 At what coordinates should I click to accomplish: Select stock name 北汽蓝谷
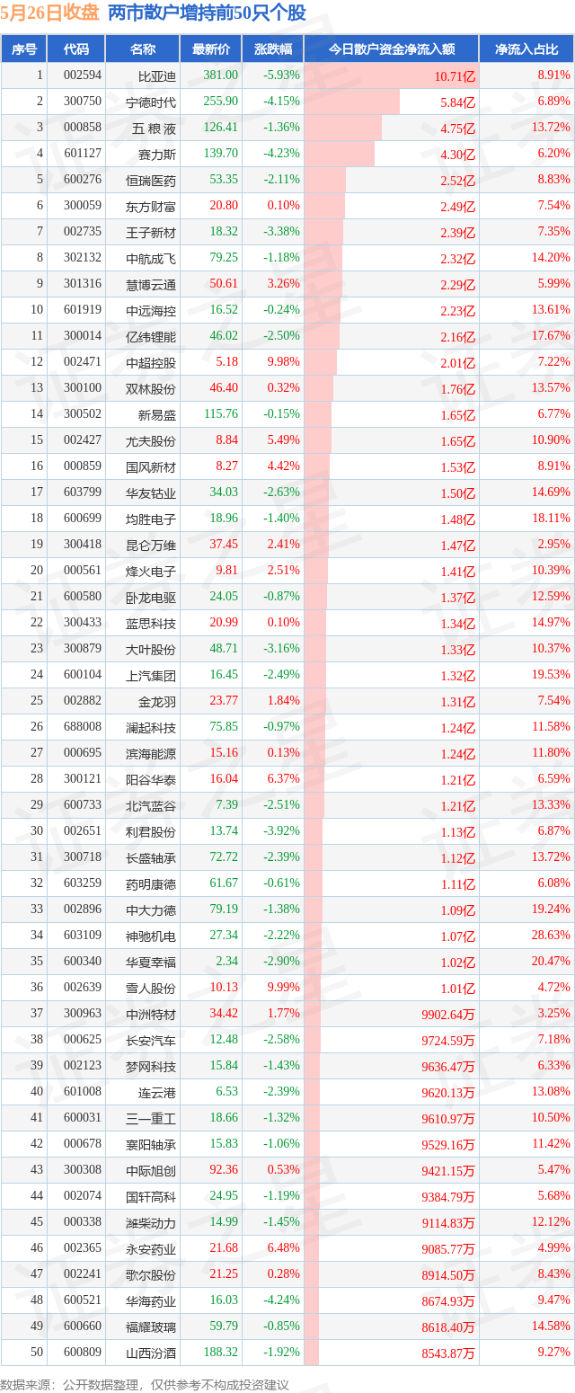[x=151, y=806]
